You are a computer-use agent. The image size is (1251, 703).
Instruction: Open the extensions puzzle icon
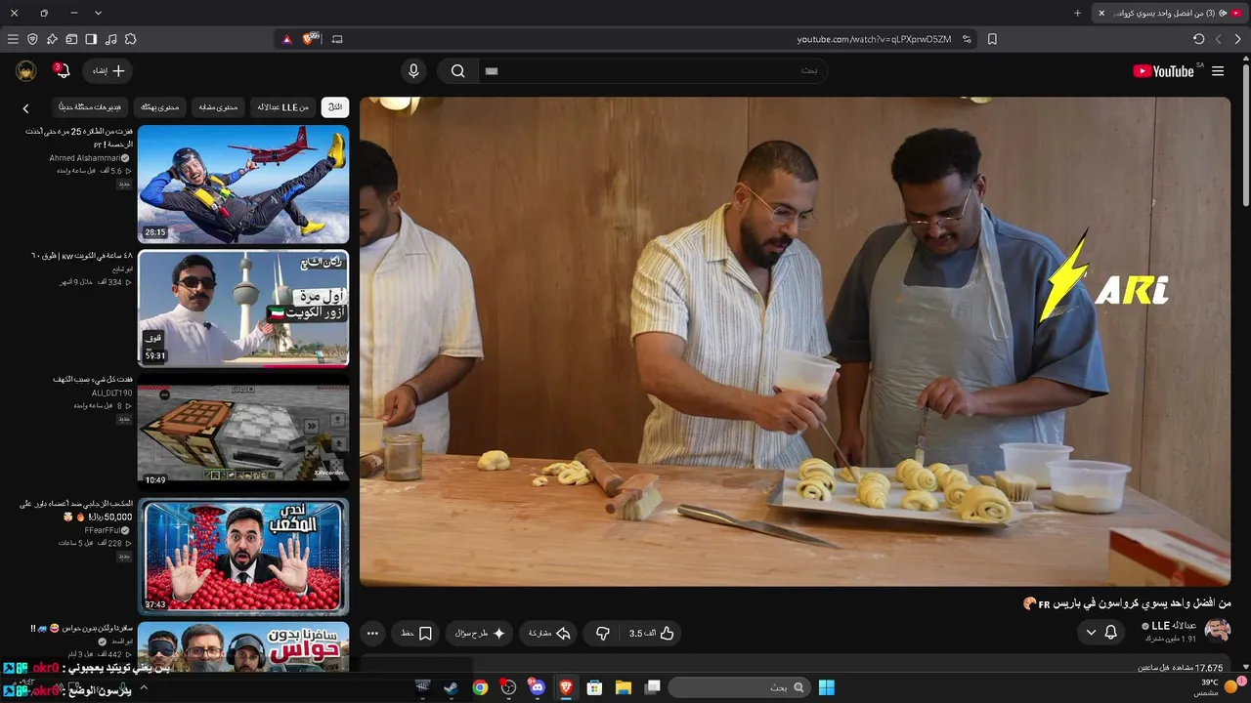[130, 39]
